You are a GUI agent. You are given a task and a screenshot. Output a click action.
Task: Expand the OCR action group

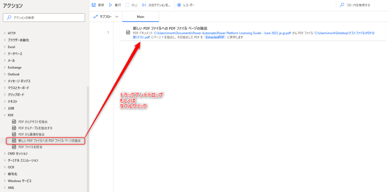coord(5,167)
